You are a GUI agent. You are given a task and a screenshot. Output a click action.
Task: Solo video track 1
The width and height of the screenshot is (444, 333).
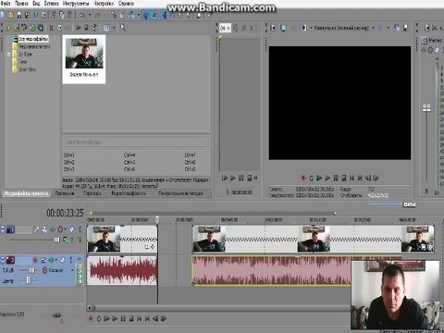click(80, 229)
